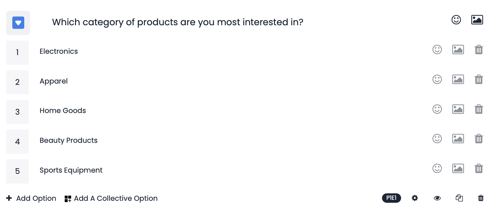502x217 pixels.
Task: Delete the entire question
Action: [481, 198]
